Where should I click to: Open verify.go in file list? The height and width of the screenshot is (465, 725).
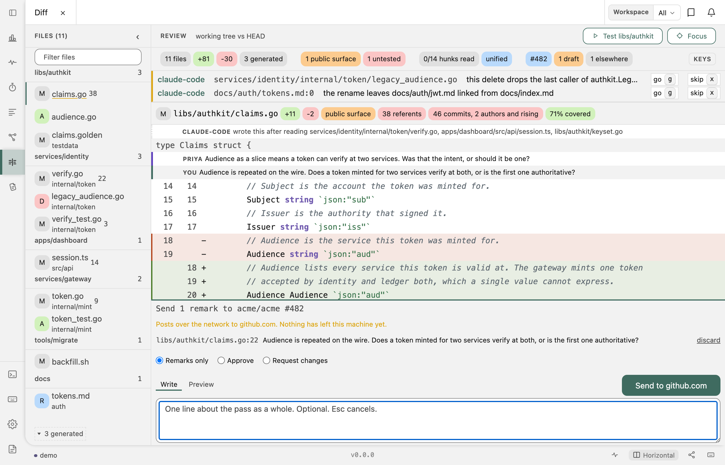(88, 179)
